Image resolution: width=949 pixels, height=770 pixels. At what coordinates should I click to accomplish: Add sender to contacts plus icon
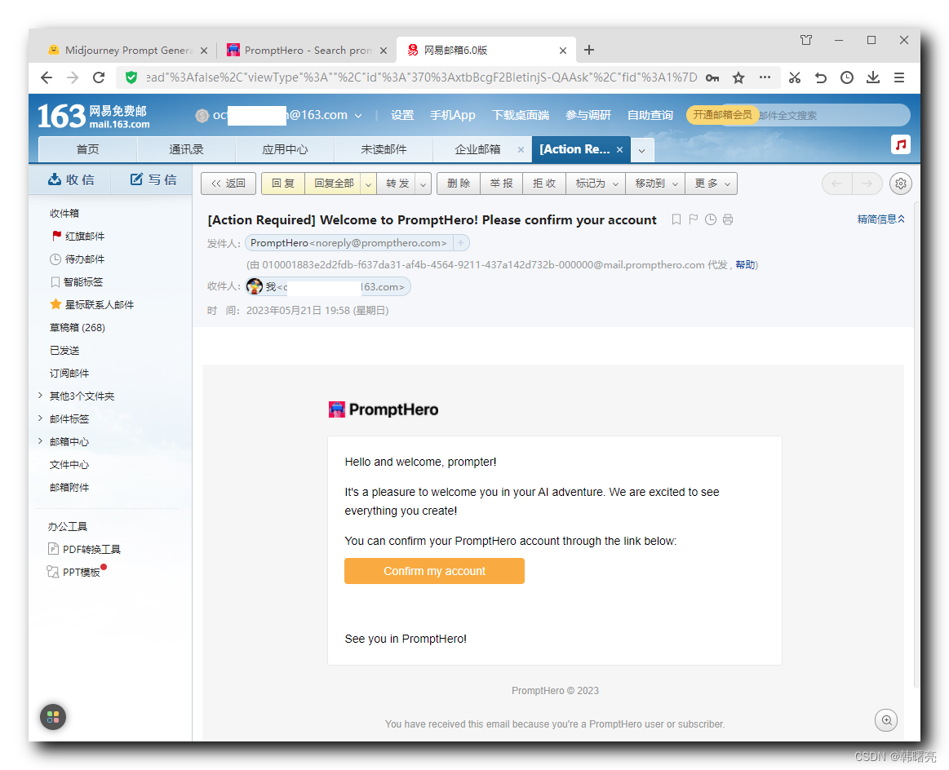[460, 243]
